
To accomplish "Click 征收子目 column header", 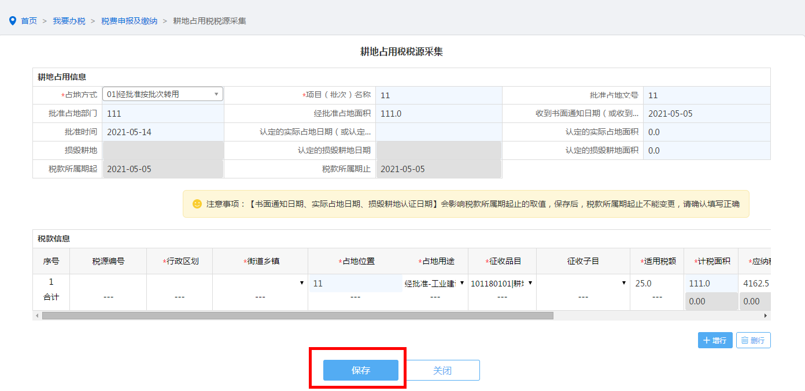I will pyautogui.click(x=583, y=261).
